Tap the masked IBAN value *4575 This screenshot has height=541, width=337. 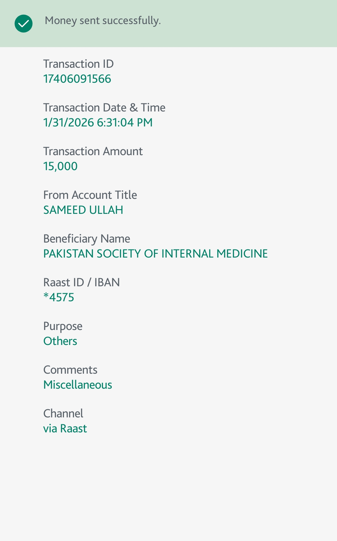59,297
